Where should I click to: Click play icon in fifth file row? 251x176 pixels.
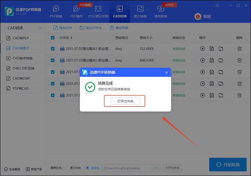202,95
